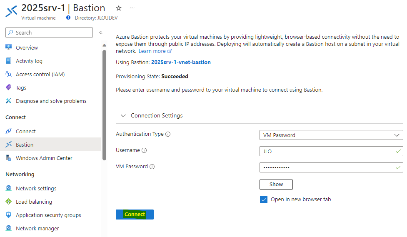407x237 pixels.
Task: Click the Directory info icon
Action: (x=68, y=17)
